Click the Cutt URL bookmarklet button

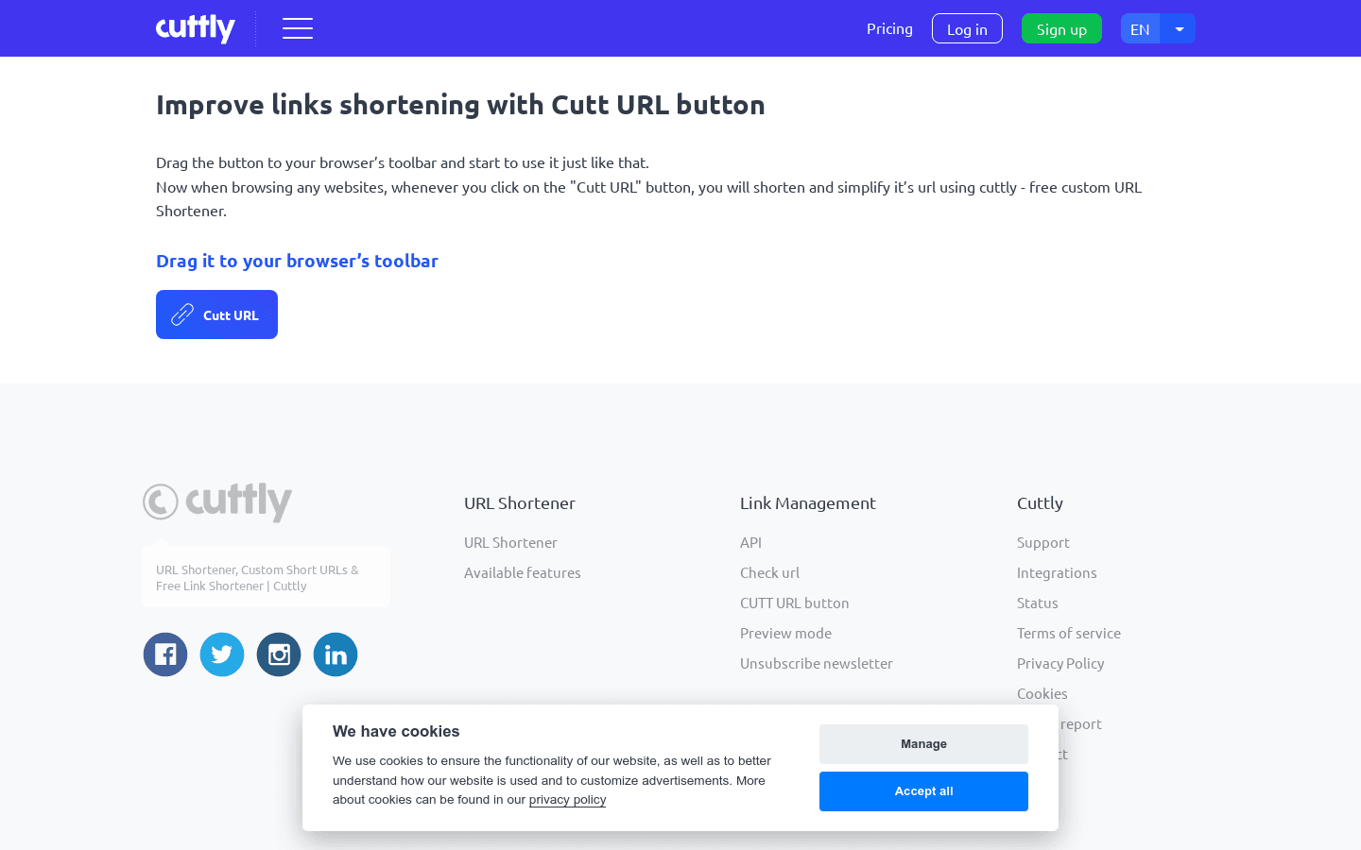click(x=216, y=314)
